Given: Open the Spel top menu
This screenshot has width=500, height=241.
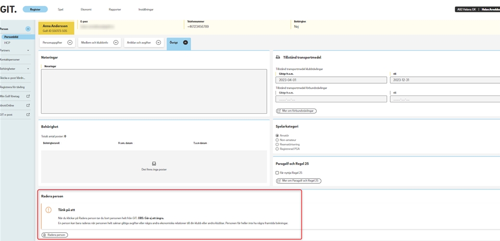Looking at the screenshot, I should 60,9.
